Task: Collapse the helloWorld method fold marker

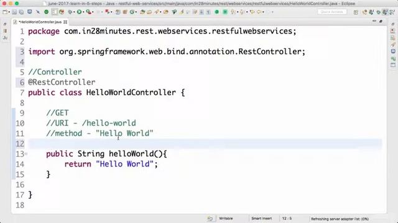Action: (x=26, y=154)
